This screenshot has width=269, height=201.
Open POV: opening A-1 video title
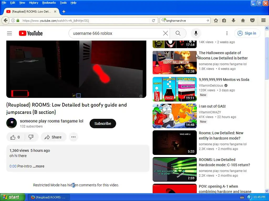pyautogui.click(x=225, y=189)
